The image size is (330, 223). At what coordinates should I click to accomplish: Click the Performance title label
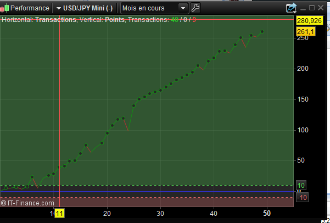pos(30,8)
